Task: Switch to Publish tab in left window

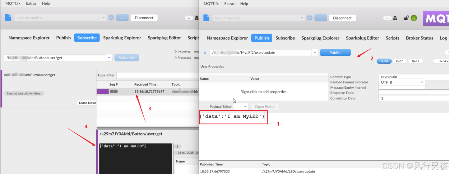Action: [63, 38]
